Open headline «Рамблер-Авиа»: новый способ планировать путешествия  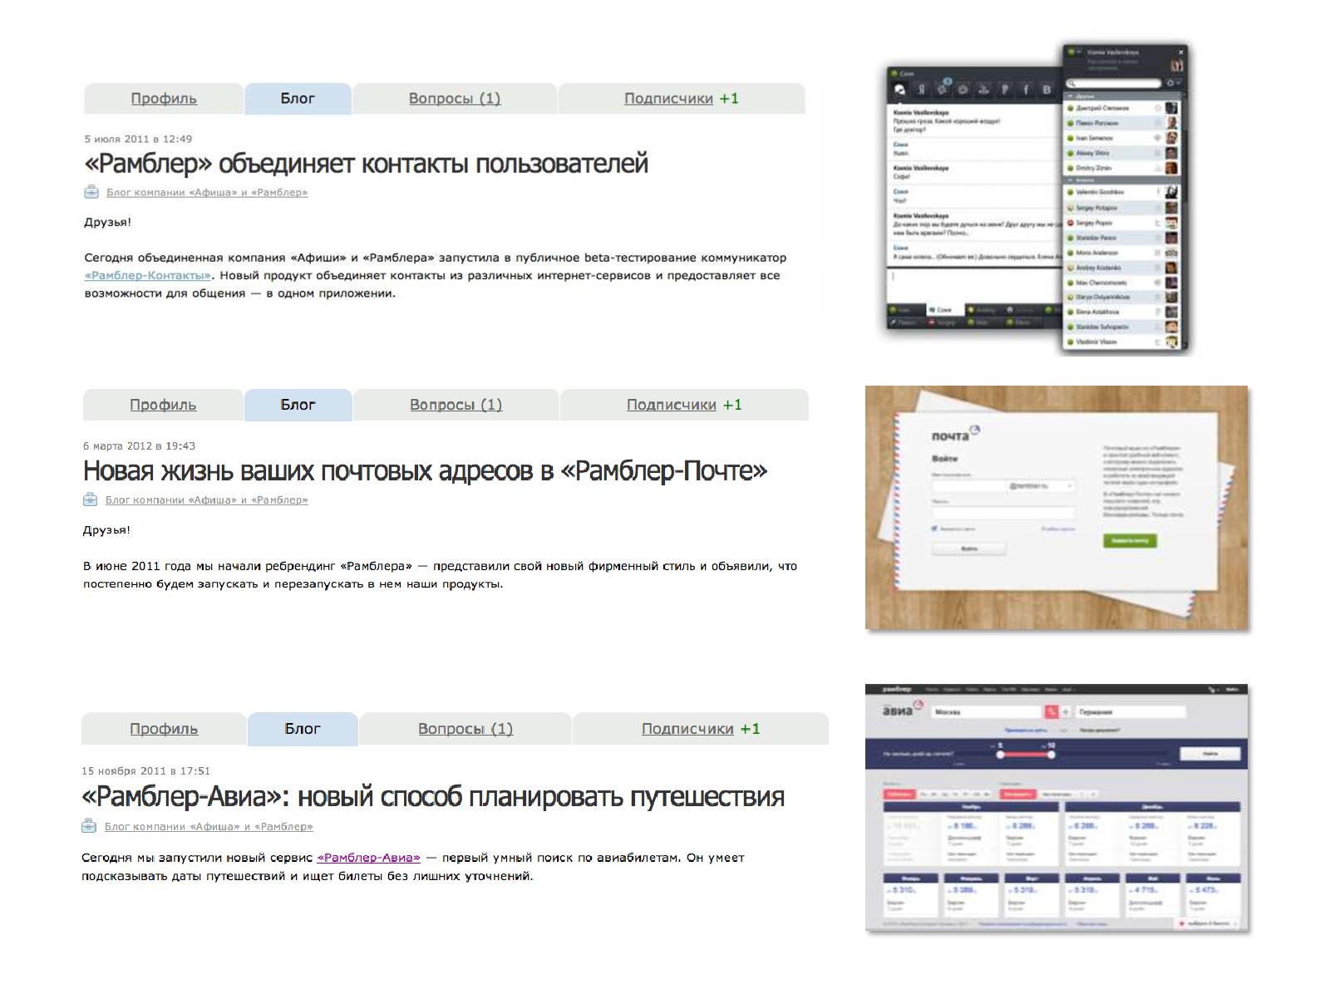pos(433,797)
